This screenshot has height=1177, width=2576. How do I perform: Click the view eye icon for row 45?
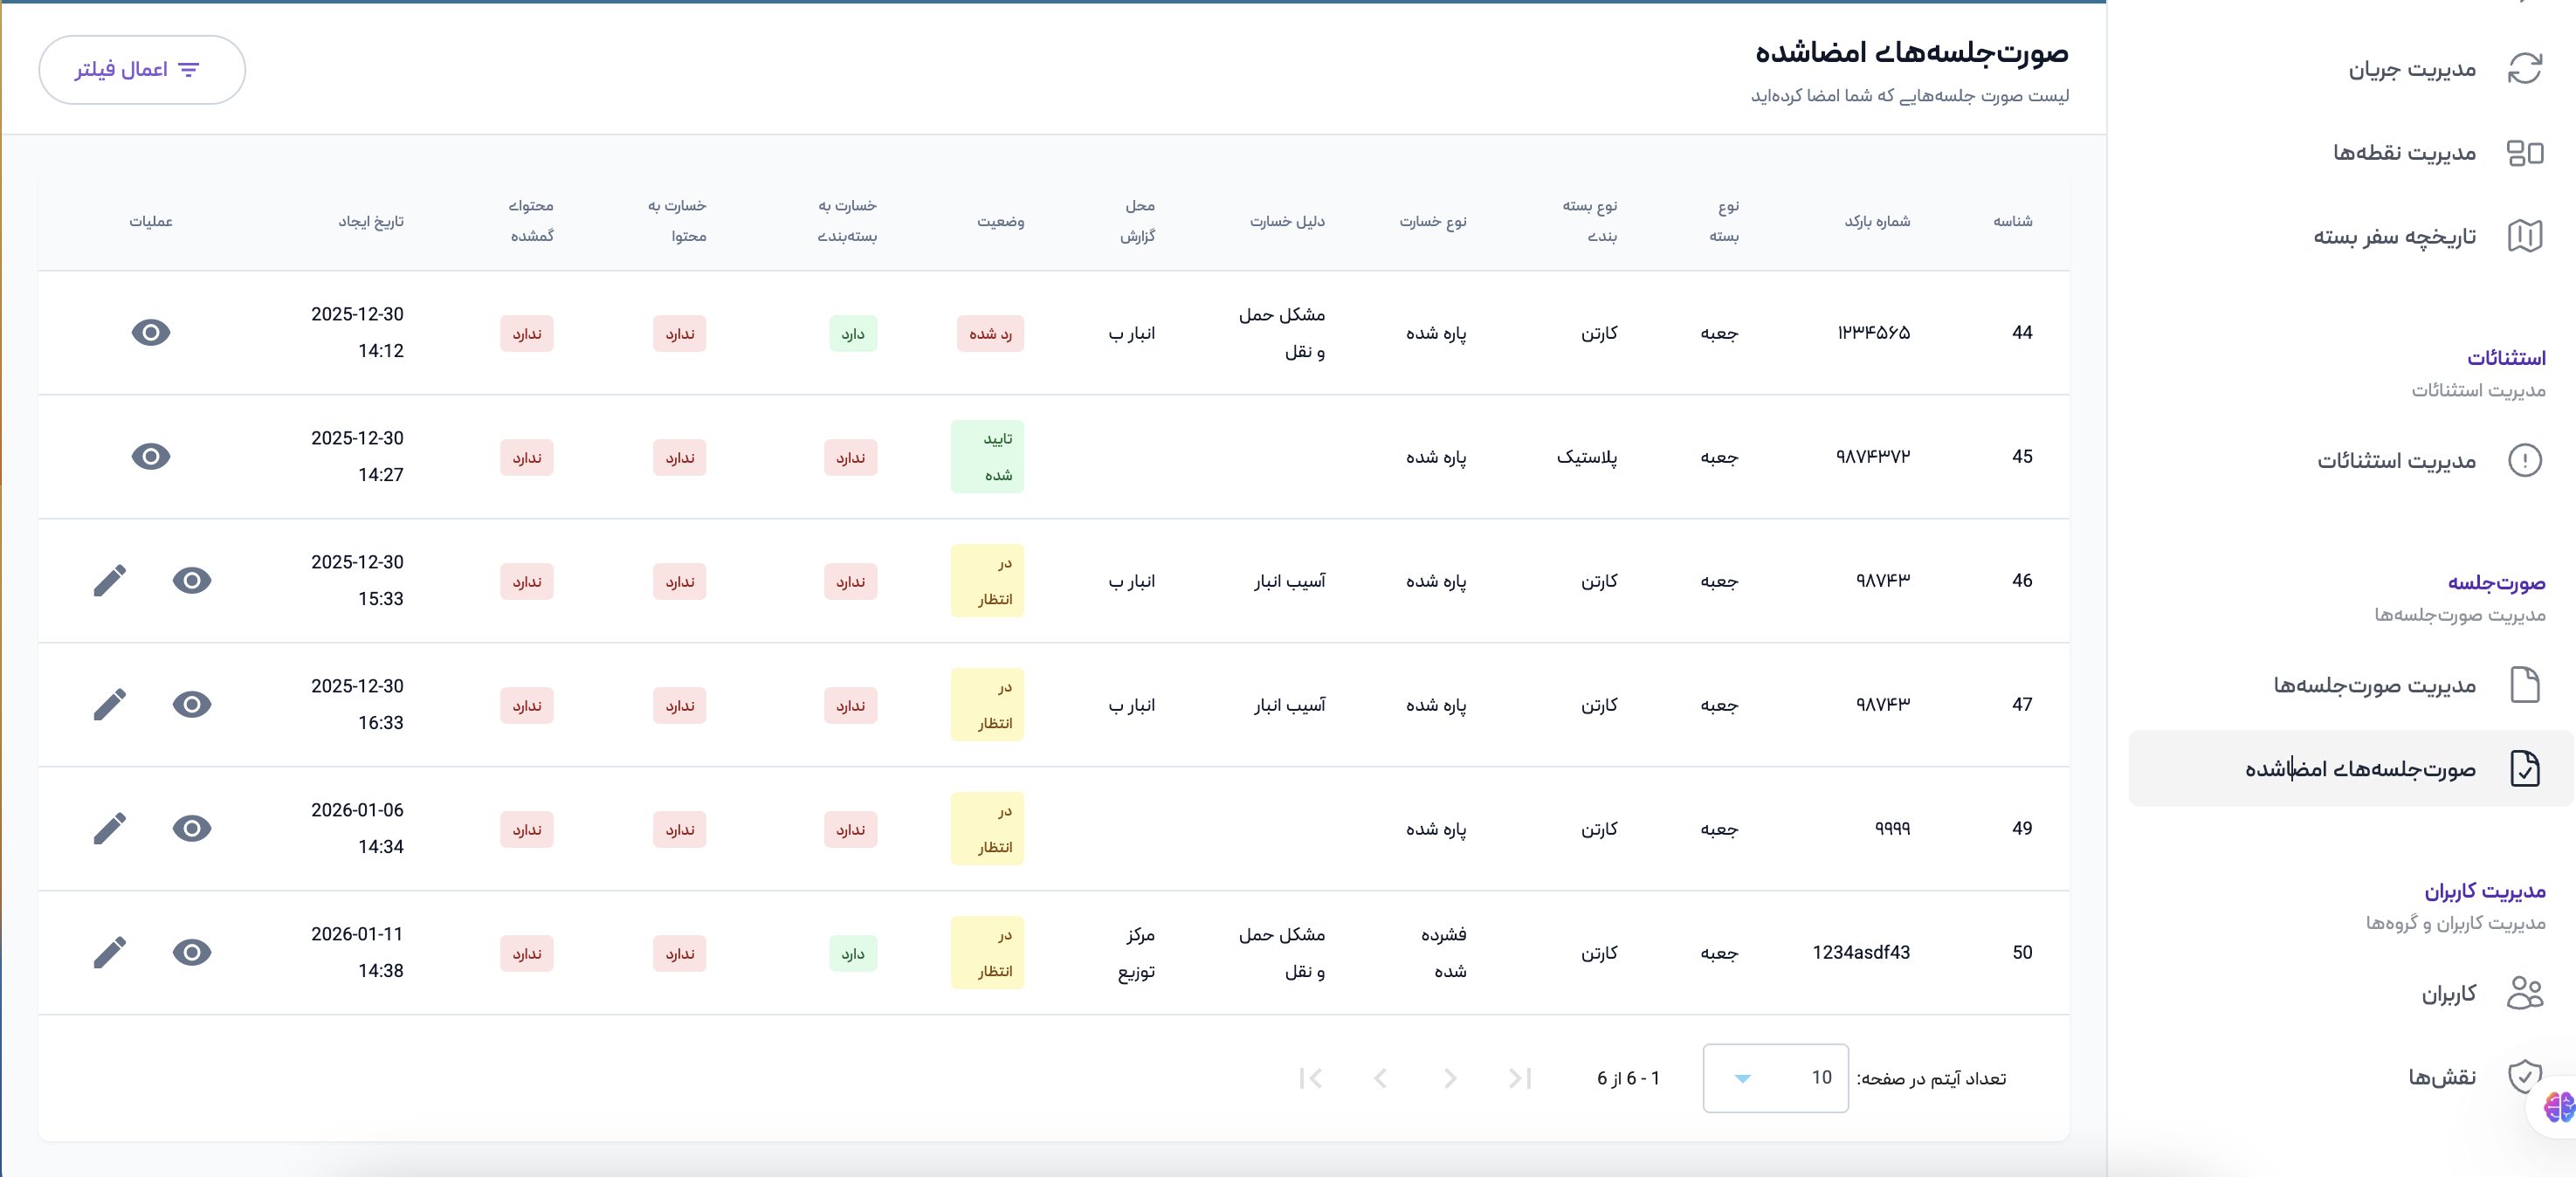coord(151,456)
